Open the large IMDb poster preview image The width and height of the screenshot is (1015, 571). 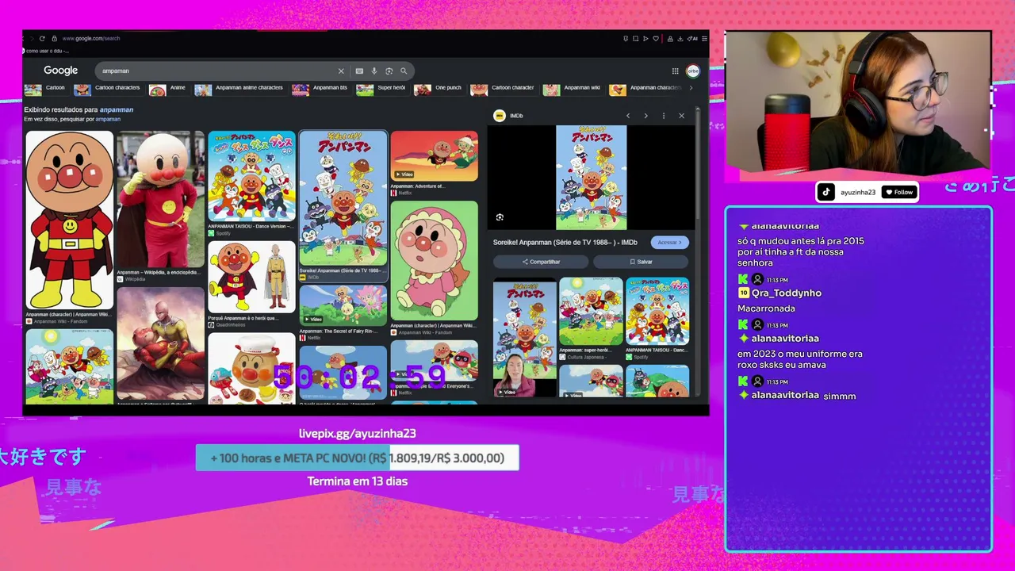(x=591, y=178)
